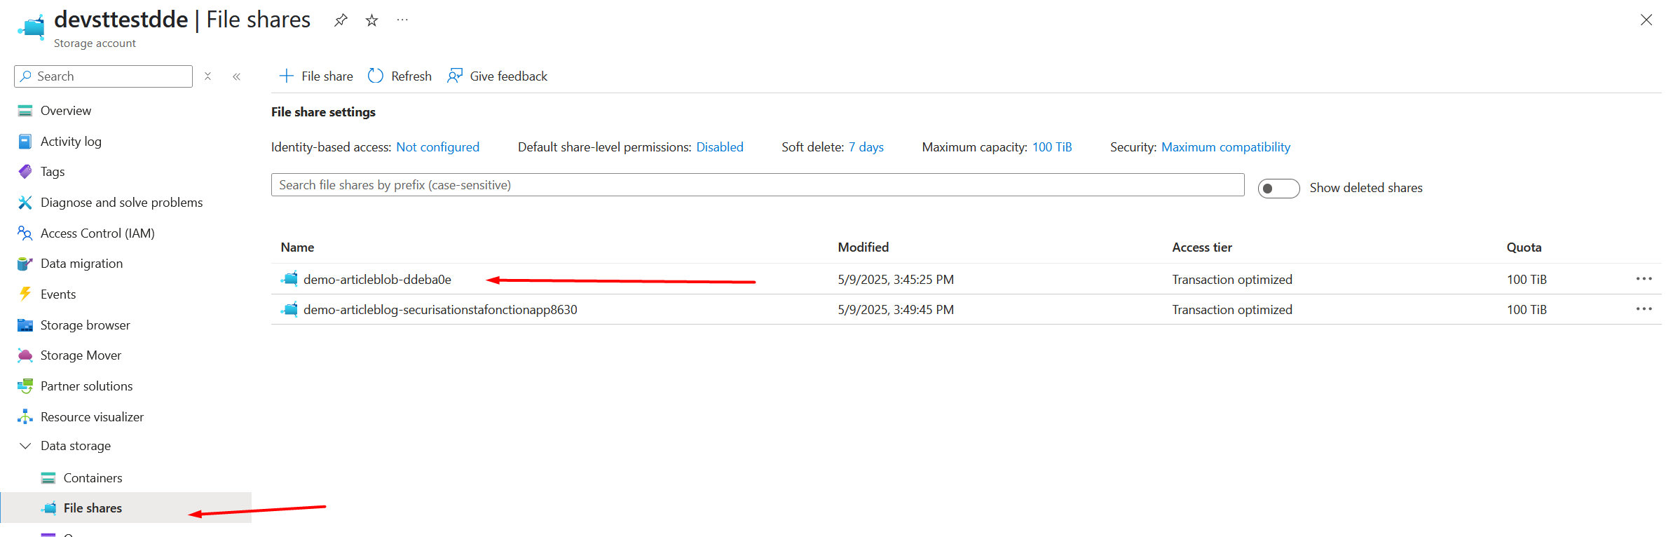Click the Activity log icon
1666x537 pixels.
(x=25, y=142)
